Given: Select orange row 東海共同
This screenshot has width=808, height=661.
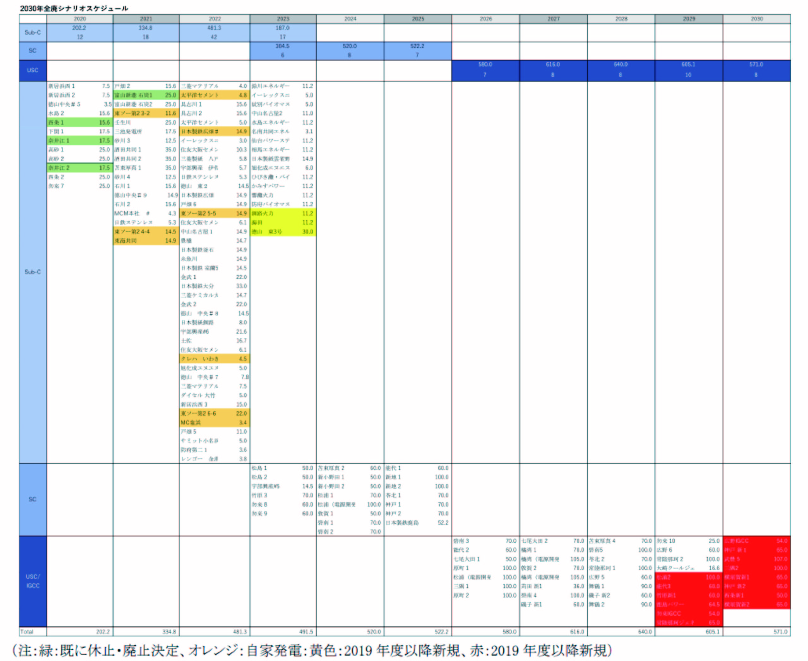Looking at the screenshot, I should (146, 241).
